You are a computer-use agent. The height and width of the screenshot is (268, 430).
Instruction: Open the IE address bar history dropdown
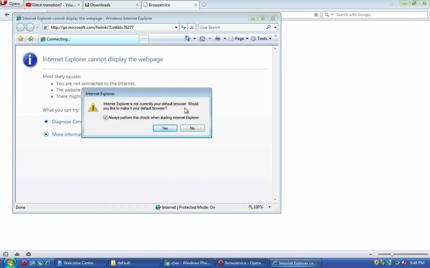(x=176, y=27)
